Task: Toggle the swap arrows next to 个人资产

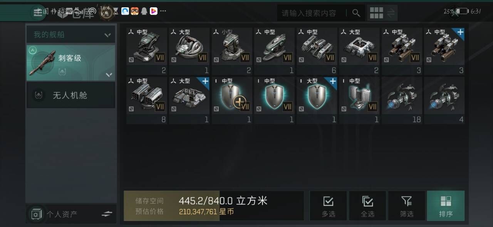Action: tap(107, 214)
